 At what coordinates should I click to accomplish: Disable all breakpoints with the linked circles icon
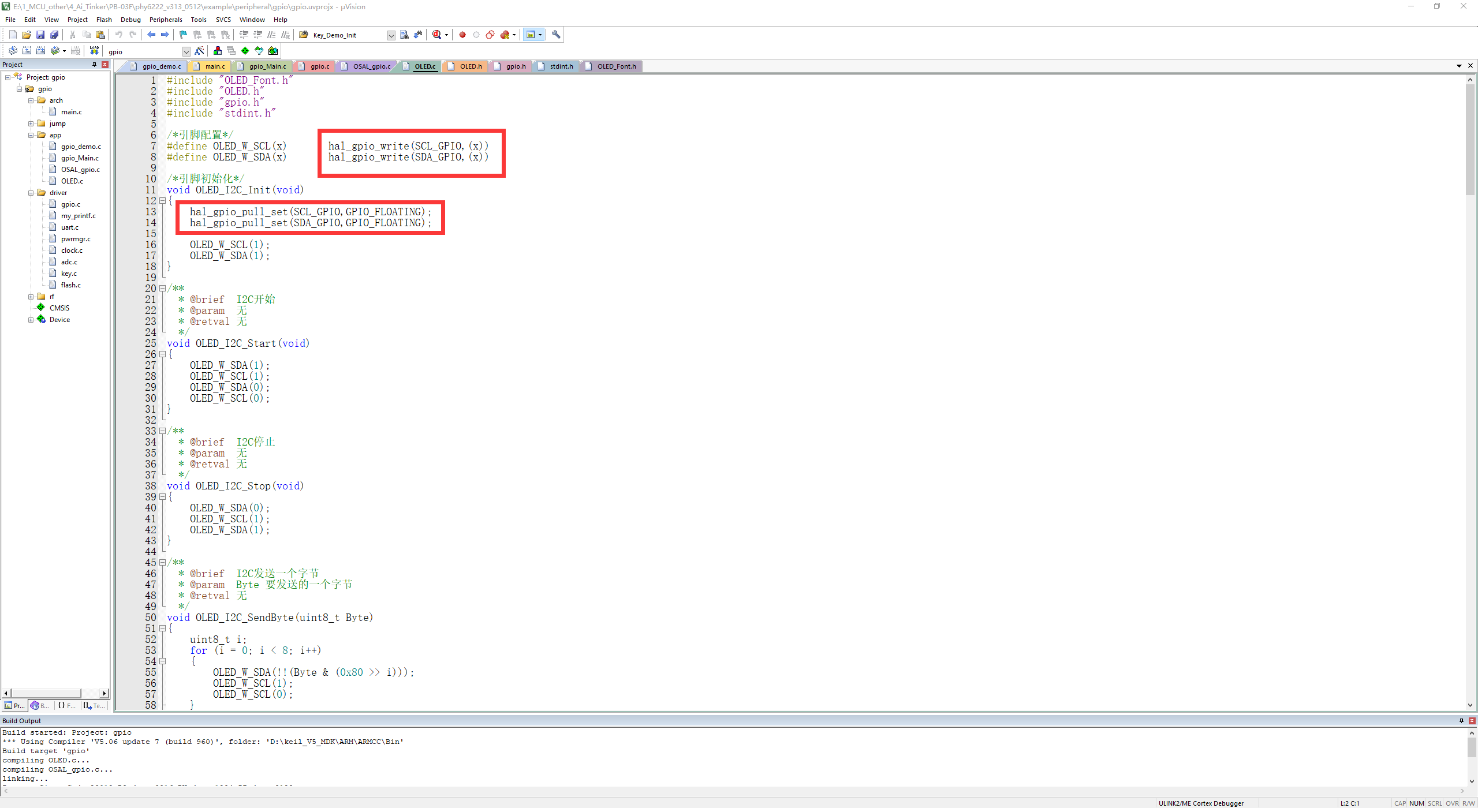490,35
